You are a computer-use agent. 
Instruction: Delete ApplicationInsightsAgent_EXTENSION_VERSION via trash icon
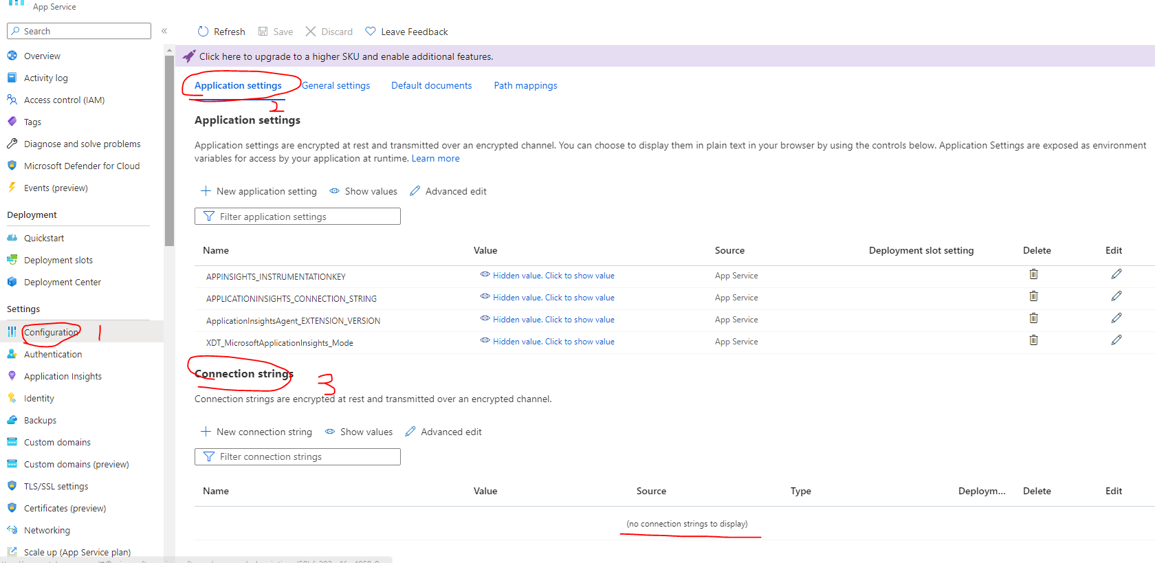click(1033, 318)
